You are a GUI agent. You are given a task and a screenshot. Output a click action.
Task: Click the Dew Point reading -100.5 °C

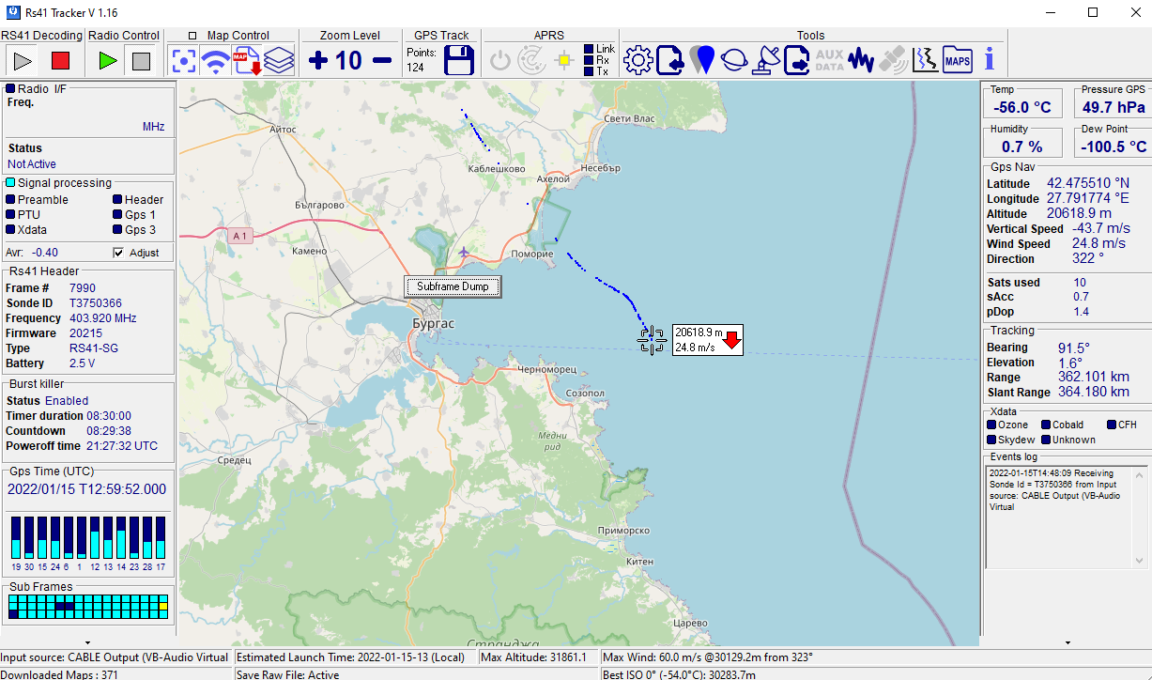1114,147
